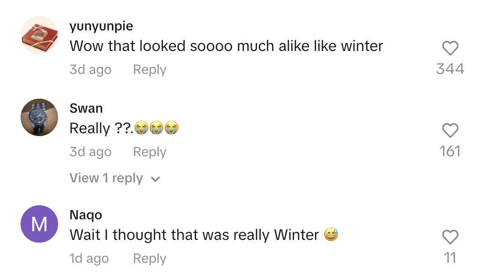Tap the heart on Swan's comment

click(450, 130)
